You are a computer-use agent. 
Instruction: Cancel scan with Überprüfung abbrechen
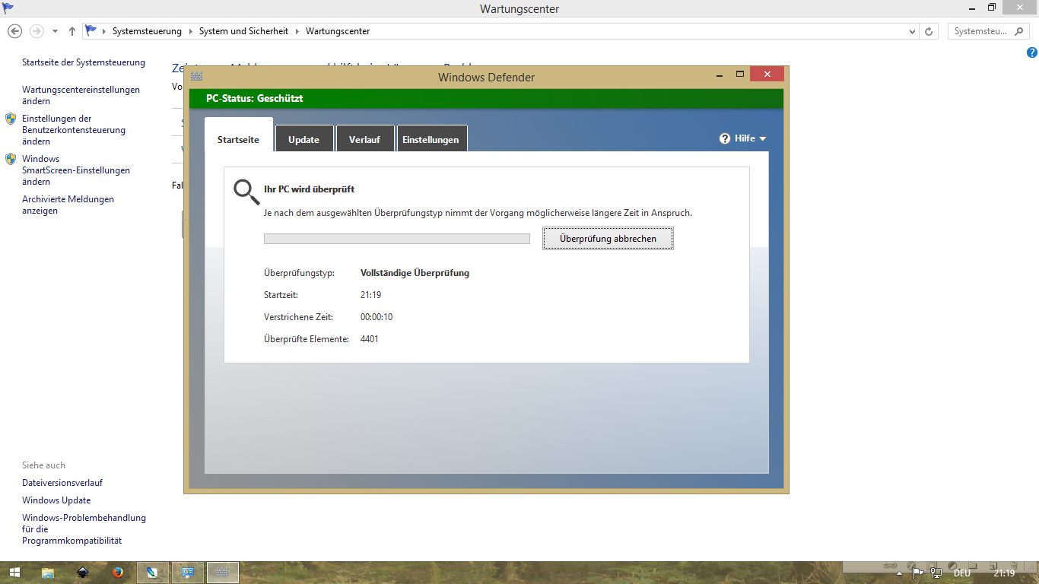(x=608, y=239)
